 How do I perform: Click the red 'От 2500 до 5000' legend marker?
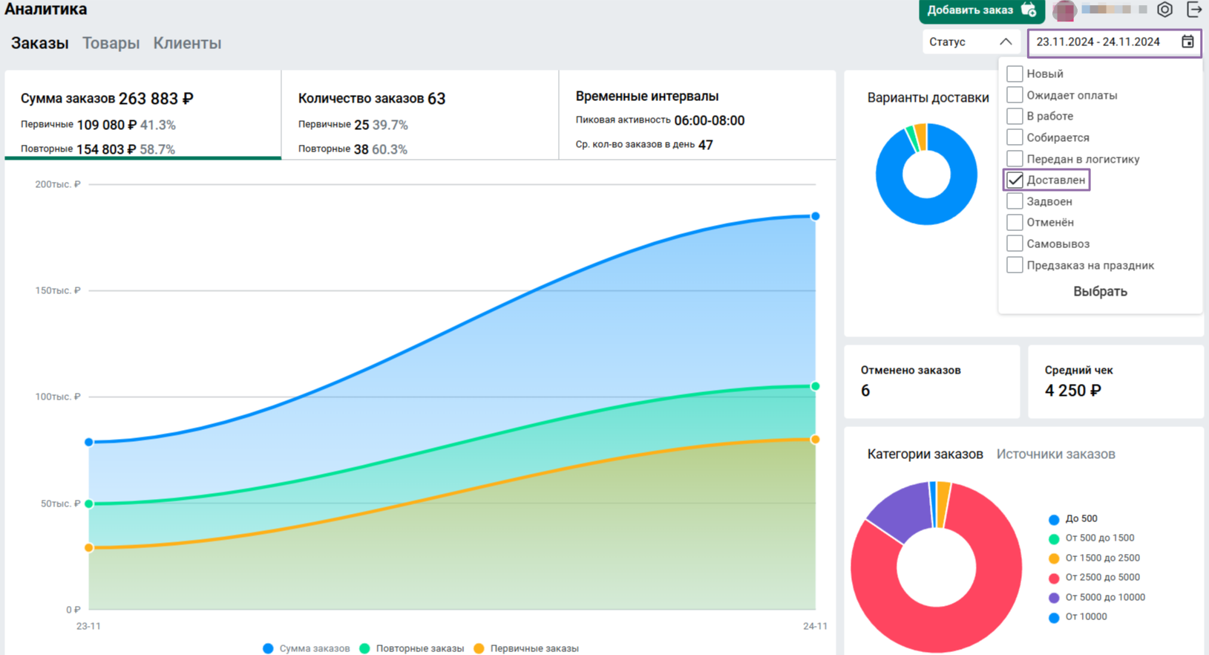[1053, 578]
